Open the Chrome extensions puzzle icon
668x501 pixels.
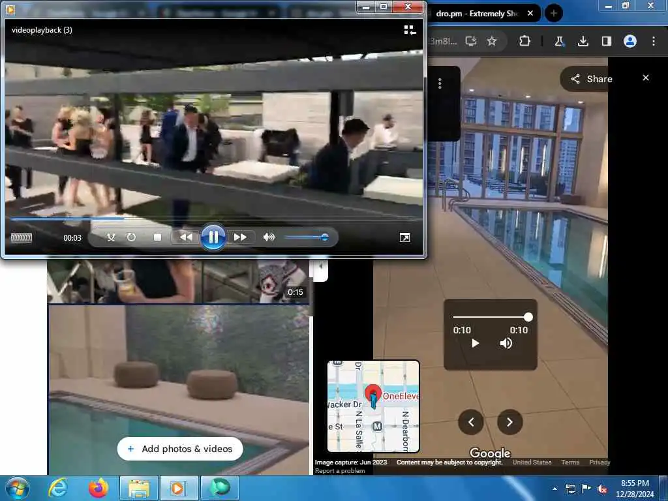524,41
